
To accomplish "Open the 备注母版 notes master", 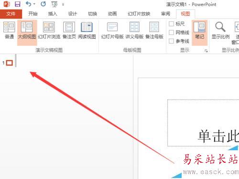I will 154,31.
